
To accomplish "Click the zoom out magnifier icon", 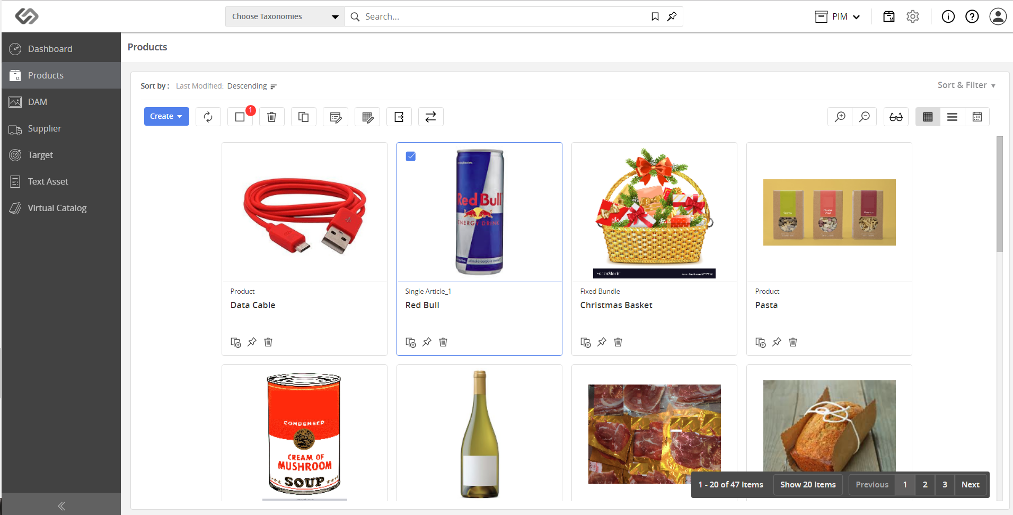I will click(865, 117).
